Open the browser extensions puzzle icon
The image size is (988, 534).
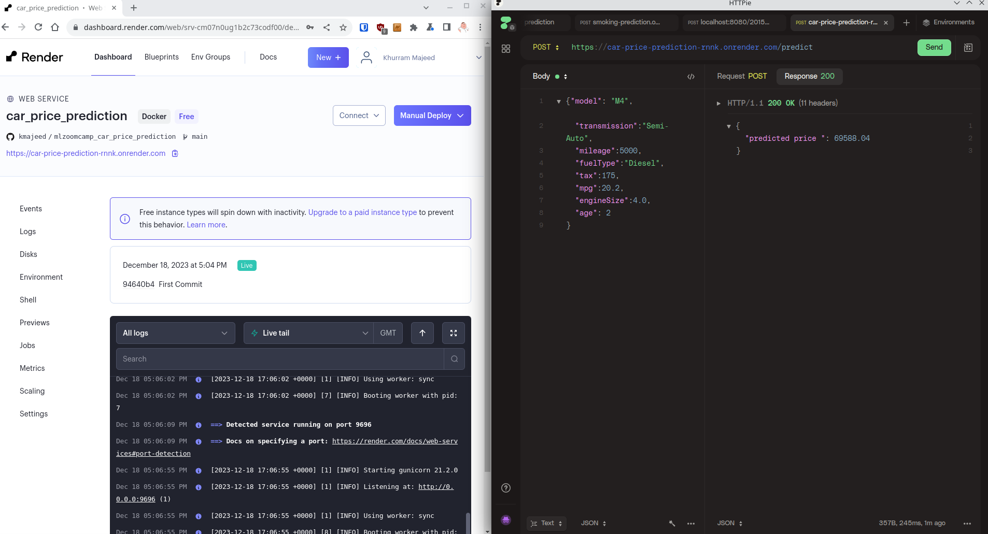(414, 27)
